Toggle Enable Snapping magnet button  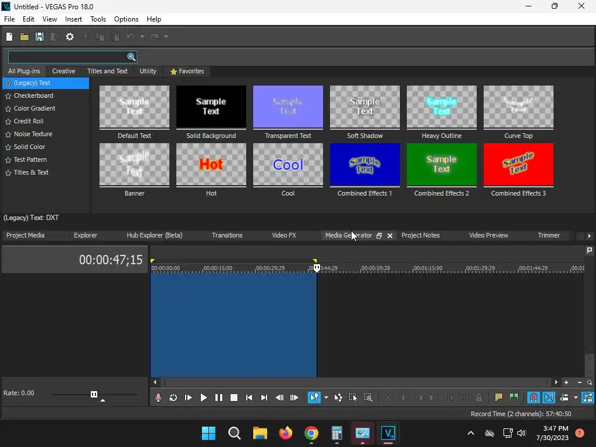534,398
